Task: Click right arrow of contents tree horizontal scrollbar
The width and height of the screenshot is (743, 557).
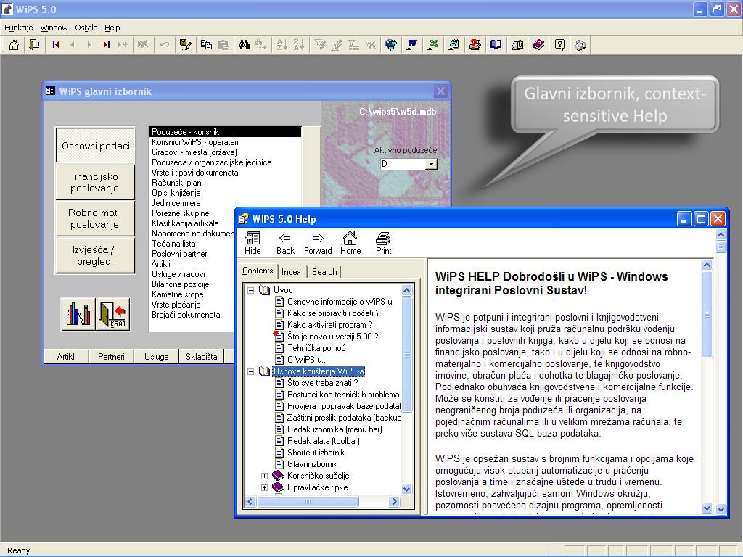Action: tap(394, 501)
